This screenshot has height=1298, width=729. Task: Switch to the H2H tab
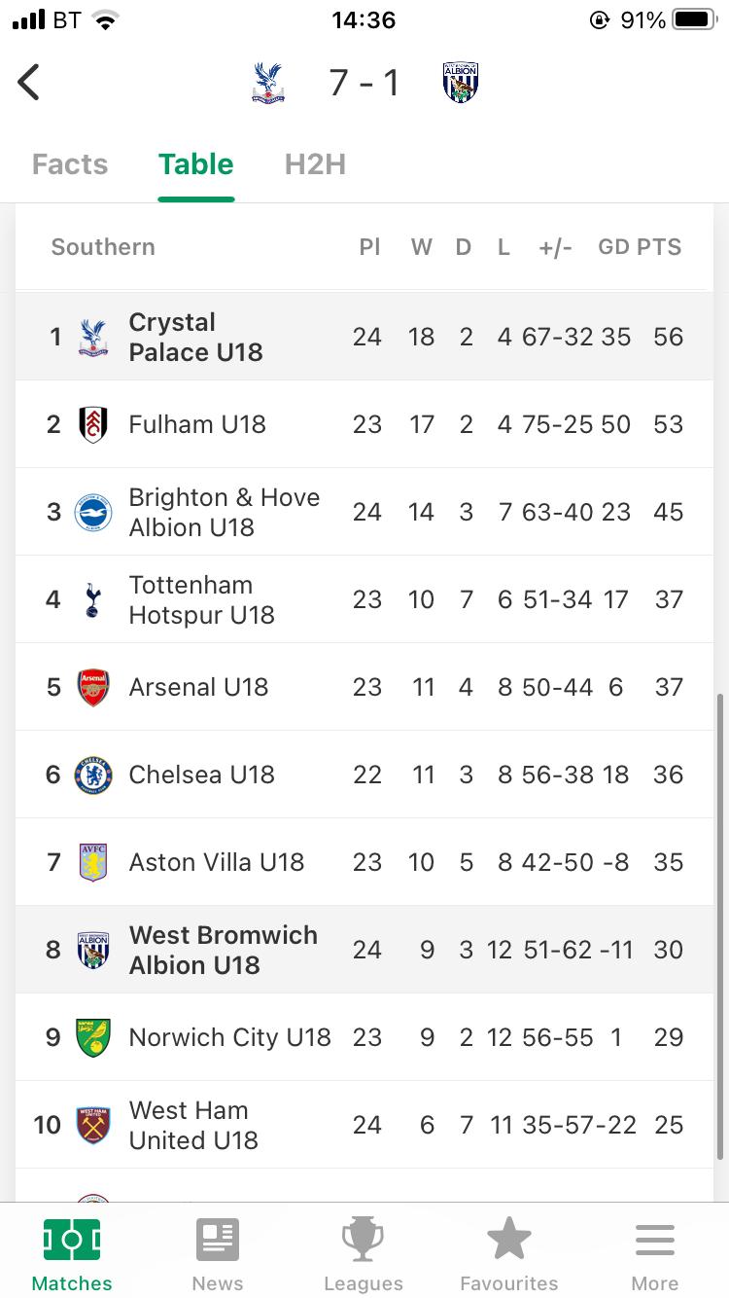point(315,164)
